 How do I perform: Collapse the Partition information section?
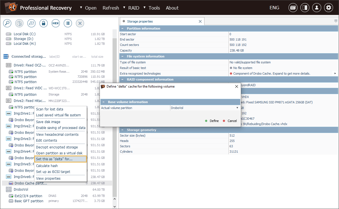(122, 28)
